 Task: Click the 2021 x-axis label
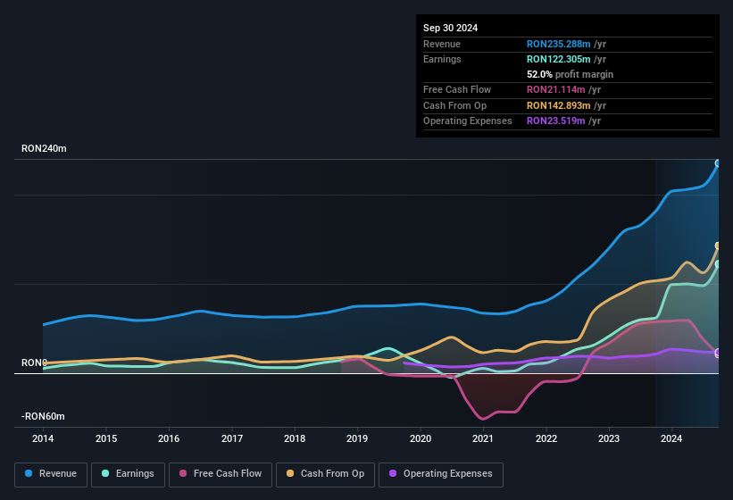483,438
